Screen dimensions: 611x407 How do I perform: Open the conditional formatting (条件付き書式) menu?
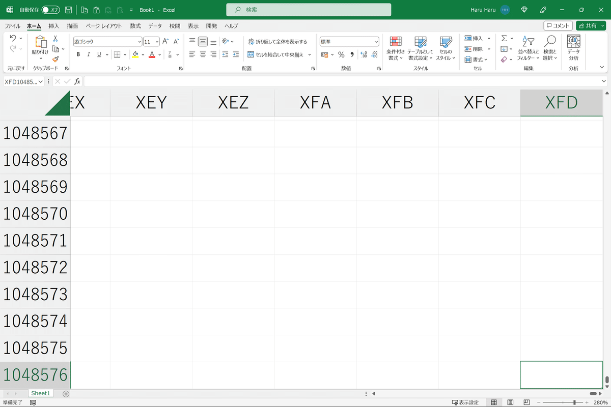[396, 48]
